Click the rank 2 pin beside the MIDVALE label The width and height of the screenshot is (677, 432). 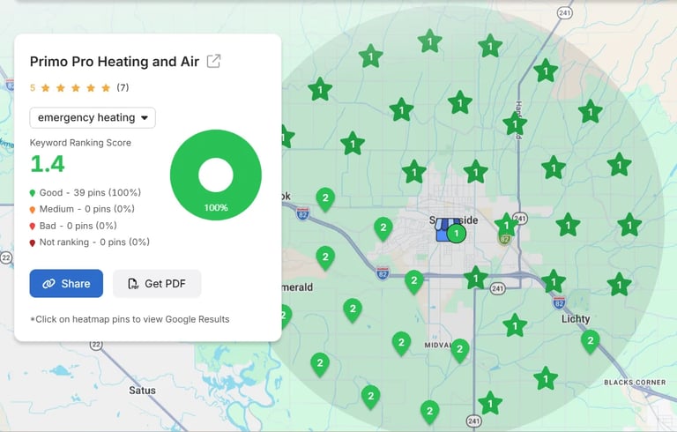[x=459, y=350]
